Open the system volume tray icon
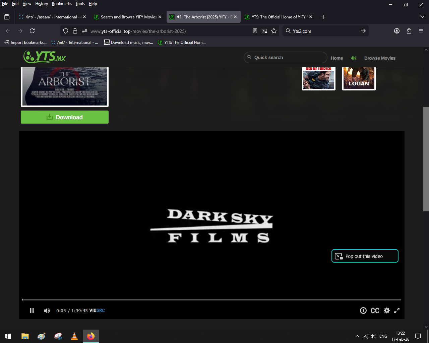Viewport: 429px width, 343px height. pos(373,336)
